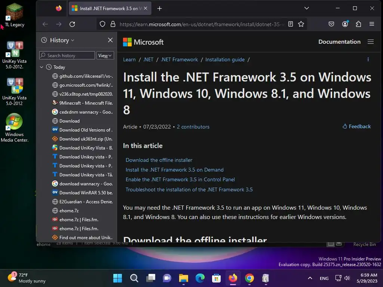
Task: Launch Microsoft Edge from taskbar
Action: tap(200, 278)
